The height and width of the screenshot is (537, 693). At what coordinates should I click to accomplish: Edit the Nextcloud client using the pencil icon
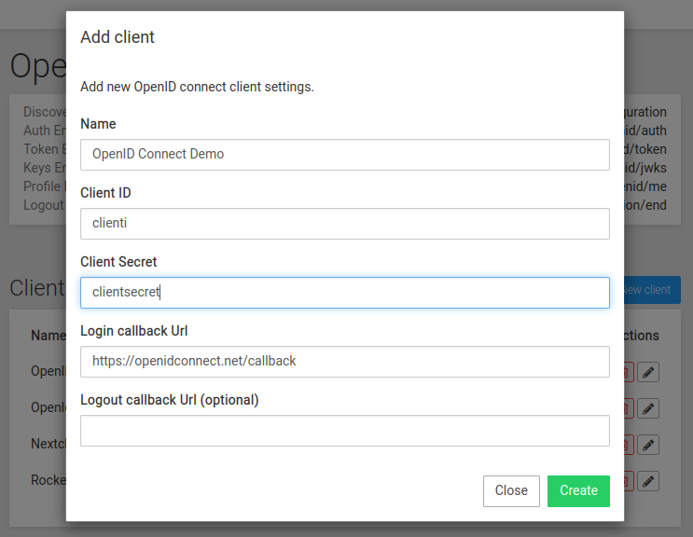click(x=649, y=445)
